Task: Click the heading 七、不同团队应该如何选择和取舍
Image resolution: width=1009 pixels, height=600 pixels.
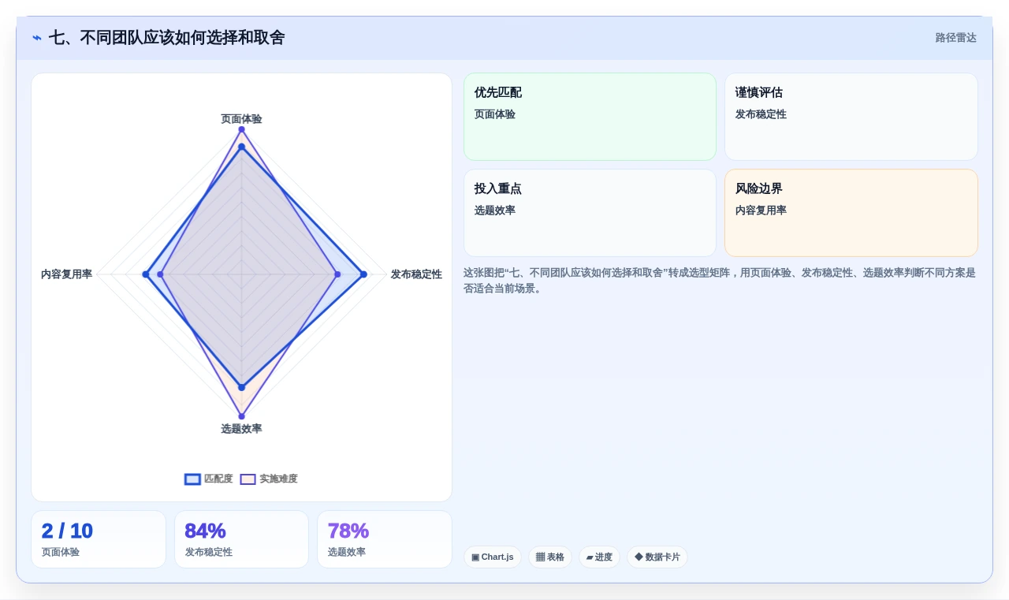Action: coord(166,38)
